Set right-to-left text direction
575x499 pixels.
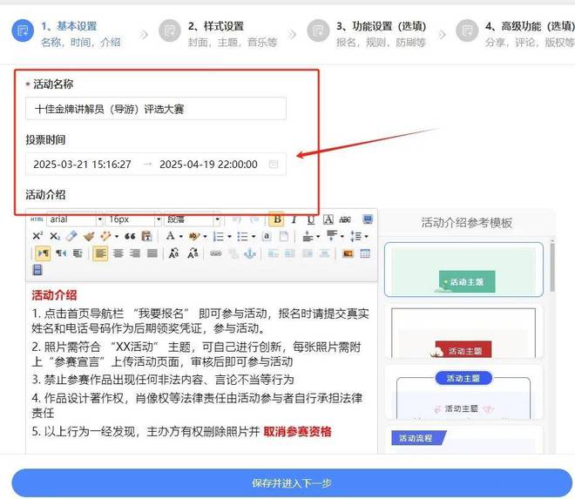(x=60, y=253)
